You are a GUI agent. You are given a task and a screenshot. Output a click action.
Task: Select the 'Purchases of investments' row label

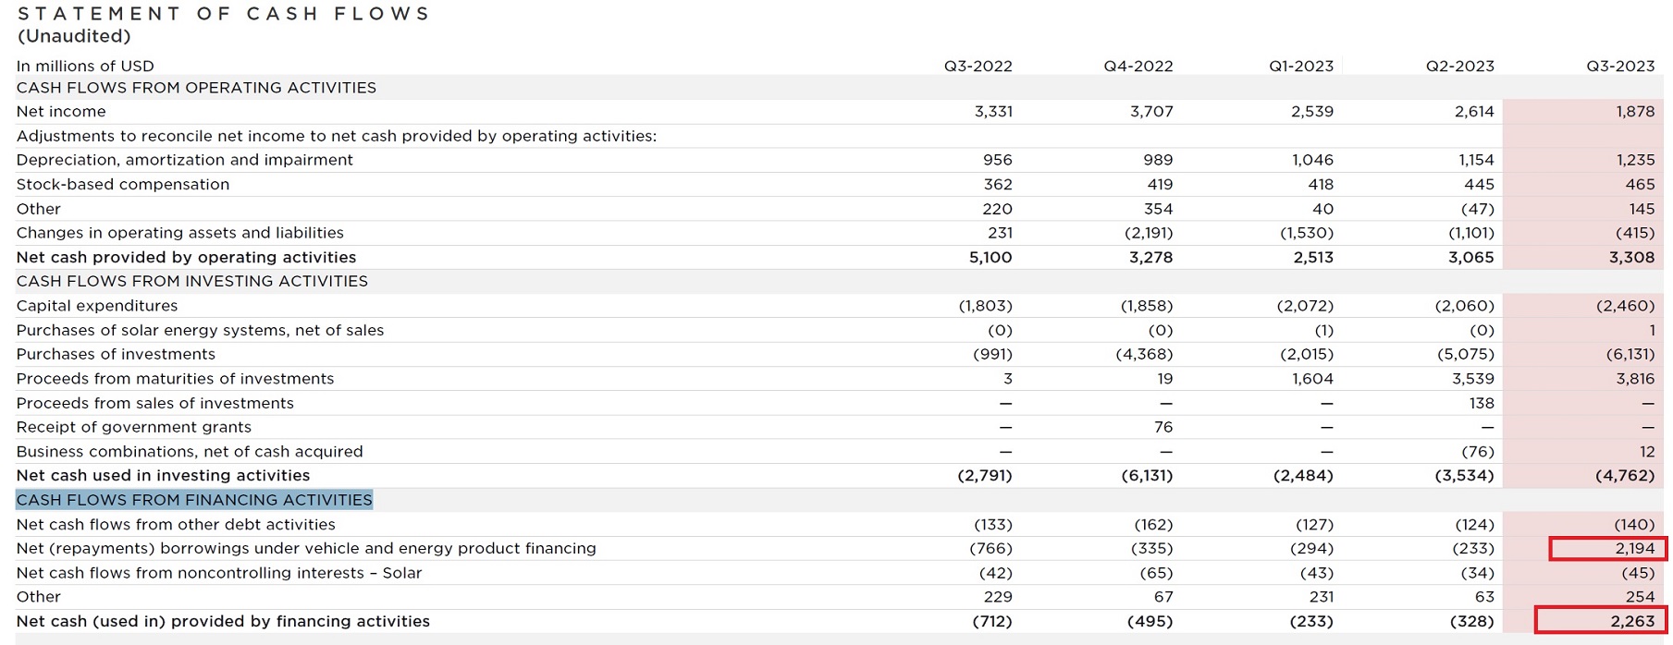(116, 355)
